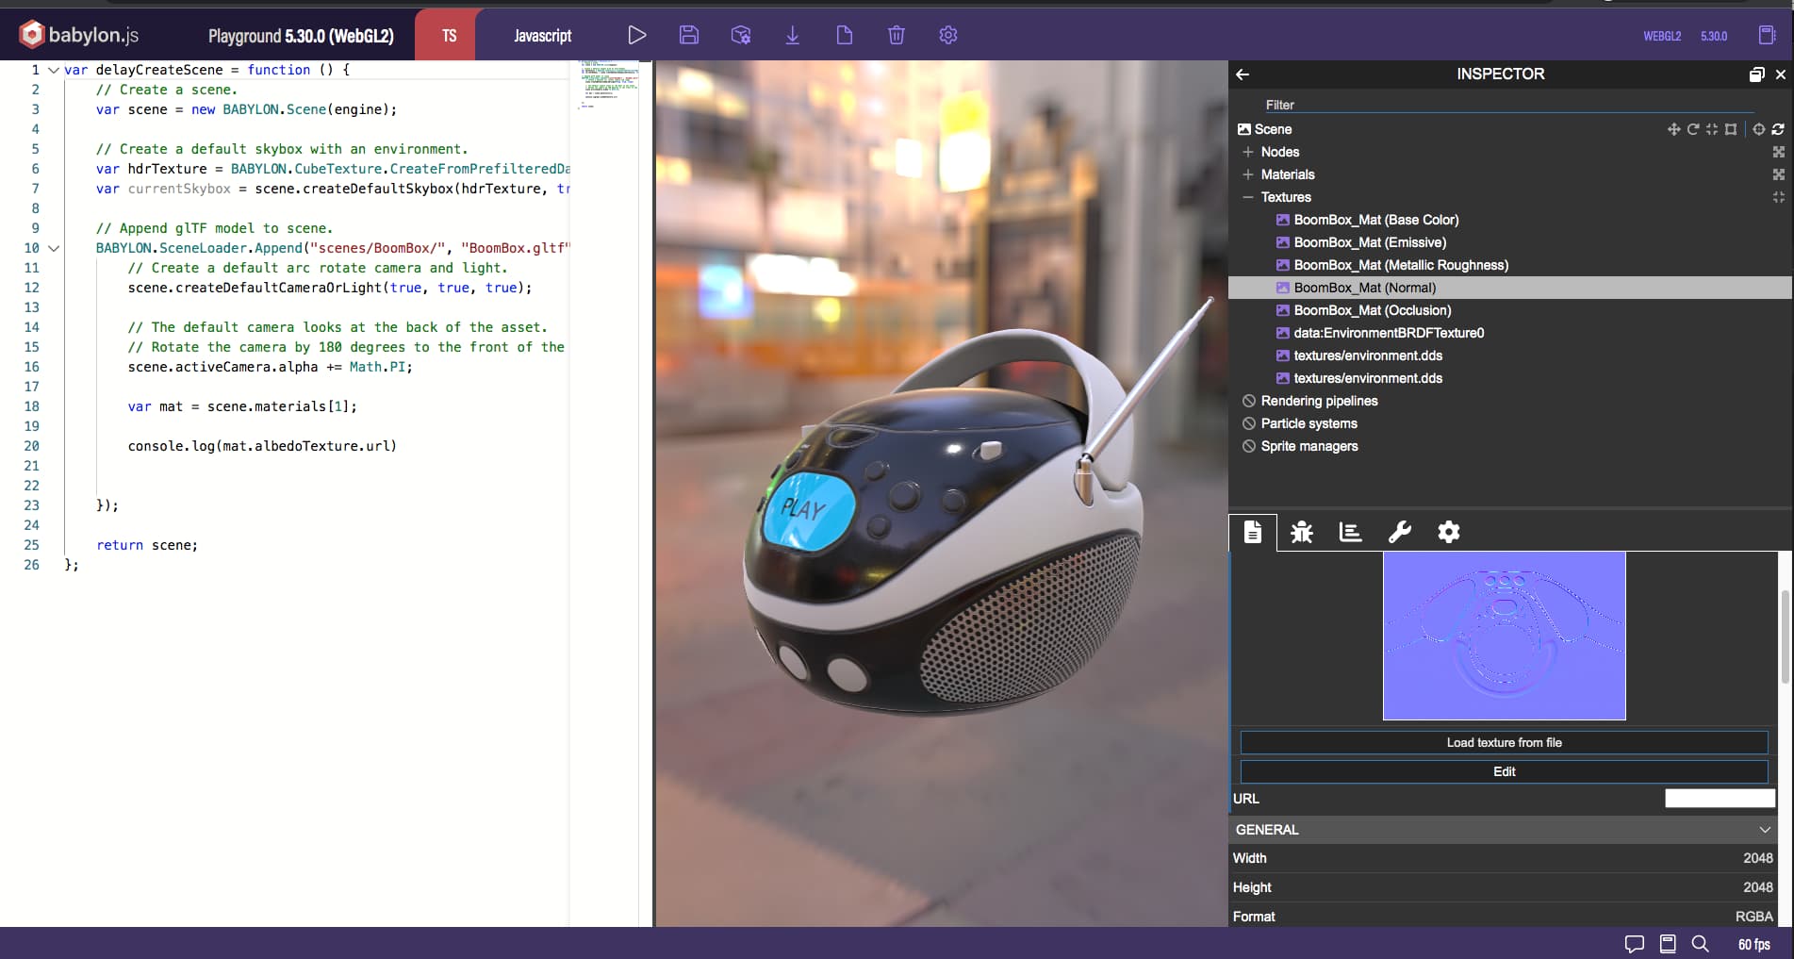Switch to the Statistics chart tab
Image resolution: width=1794 pixels, height=959 pixels.
click(x=1350, y=533)
